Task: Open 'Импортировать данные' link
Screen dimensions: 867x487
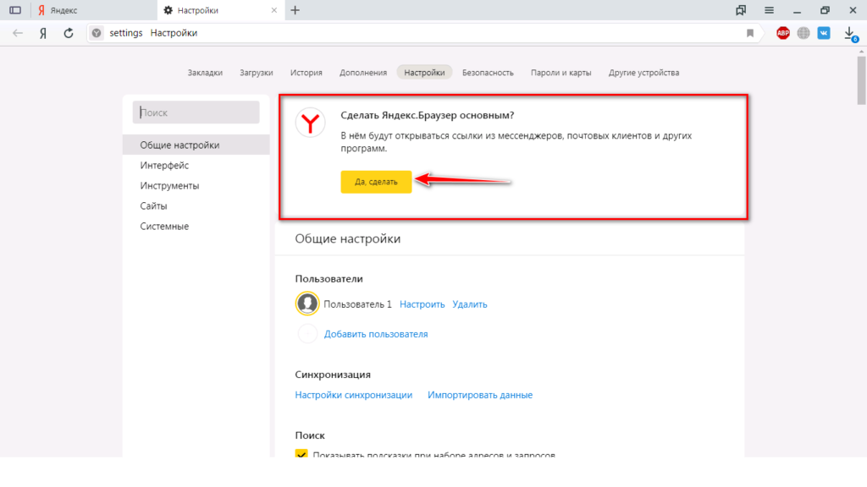Action: [480, 395]
